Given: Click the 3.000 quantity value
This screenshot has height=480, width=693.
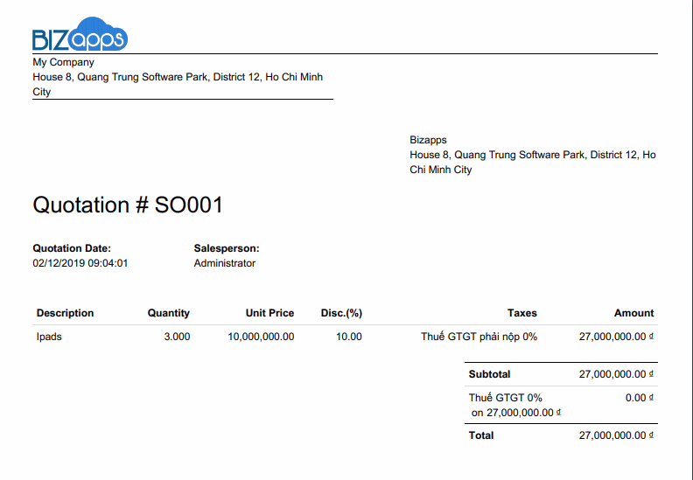Looking at the screenshot, I should (176, 337).
